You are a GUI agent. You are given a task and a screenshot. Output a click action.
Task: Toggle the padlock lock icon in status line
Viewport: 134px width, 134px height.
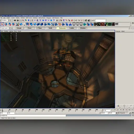(x=57, y=20)
